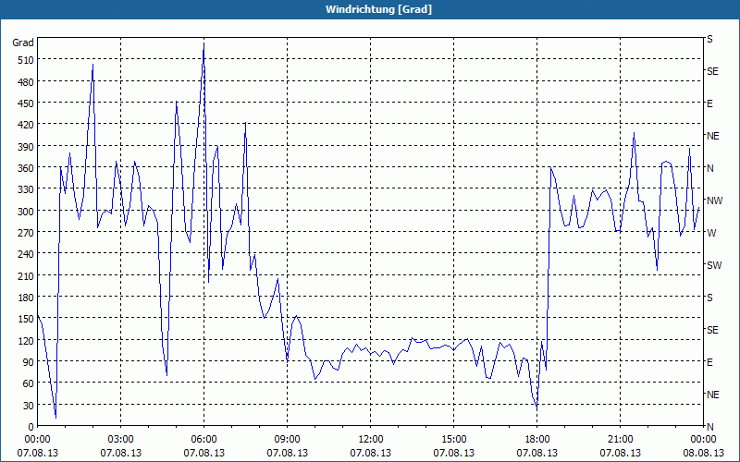Click the SW compass label

[x=714, y=265]
